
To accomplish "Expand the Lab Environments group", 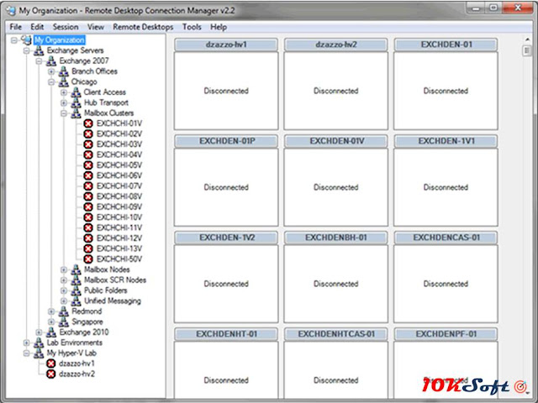I will pyautogui.click(x=26, y=343).
